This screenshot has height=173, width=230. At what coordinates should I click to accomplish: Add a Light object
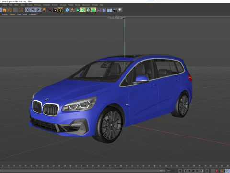point(120,10)
